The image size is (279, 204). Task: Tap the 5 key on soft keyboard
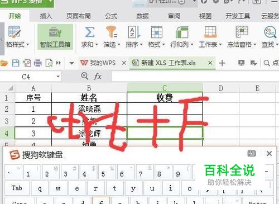pyautogui.click(x=107, y=171)
